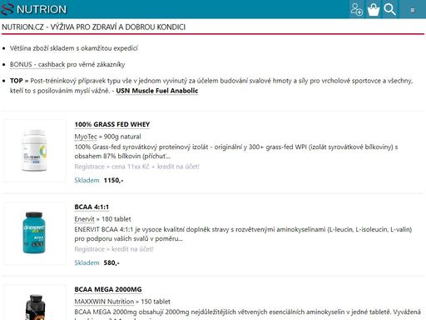Click the Enervit BCAA bottle image

pos(34,233)
